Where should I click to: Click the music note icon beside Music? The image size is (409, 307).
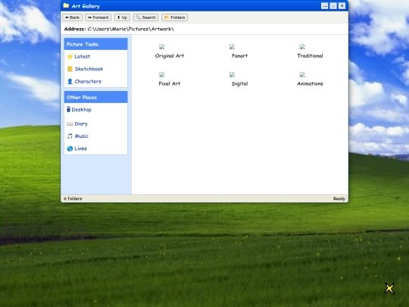point(70,136)
